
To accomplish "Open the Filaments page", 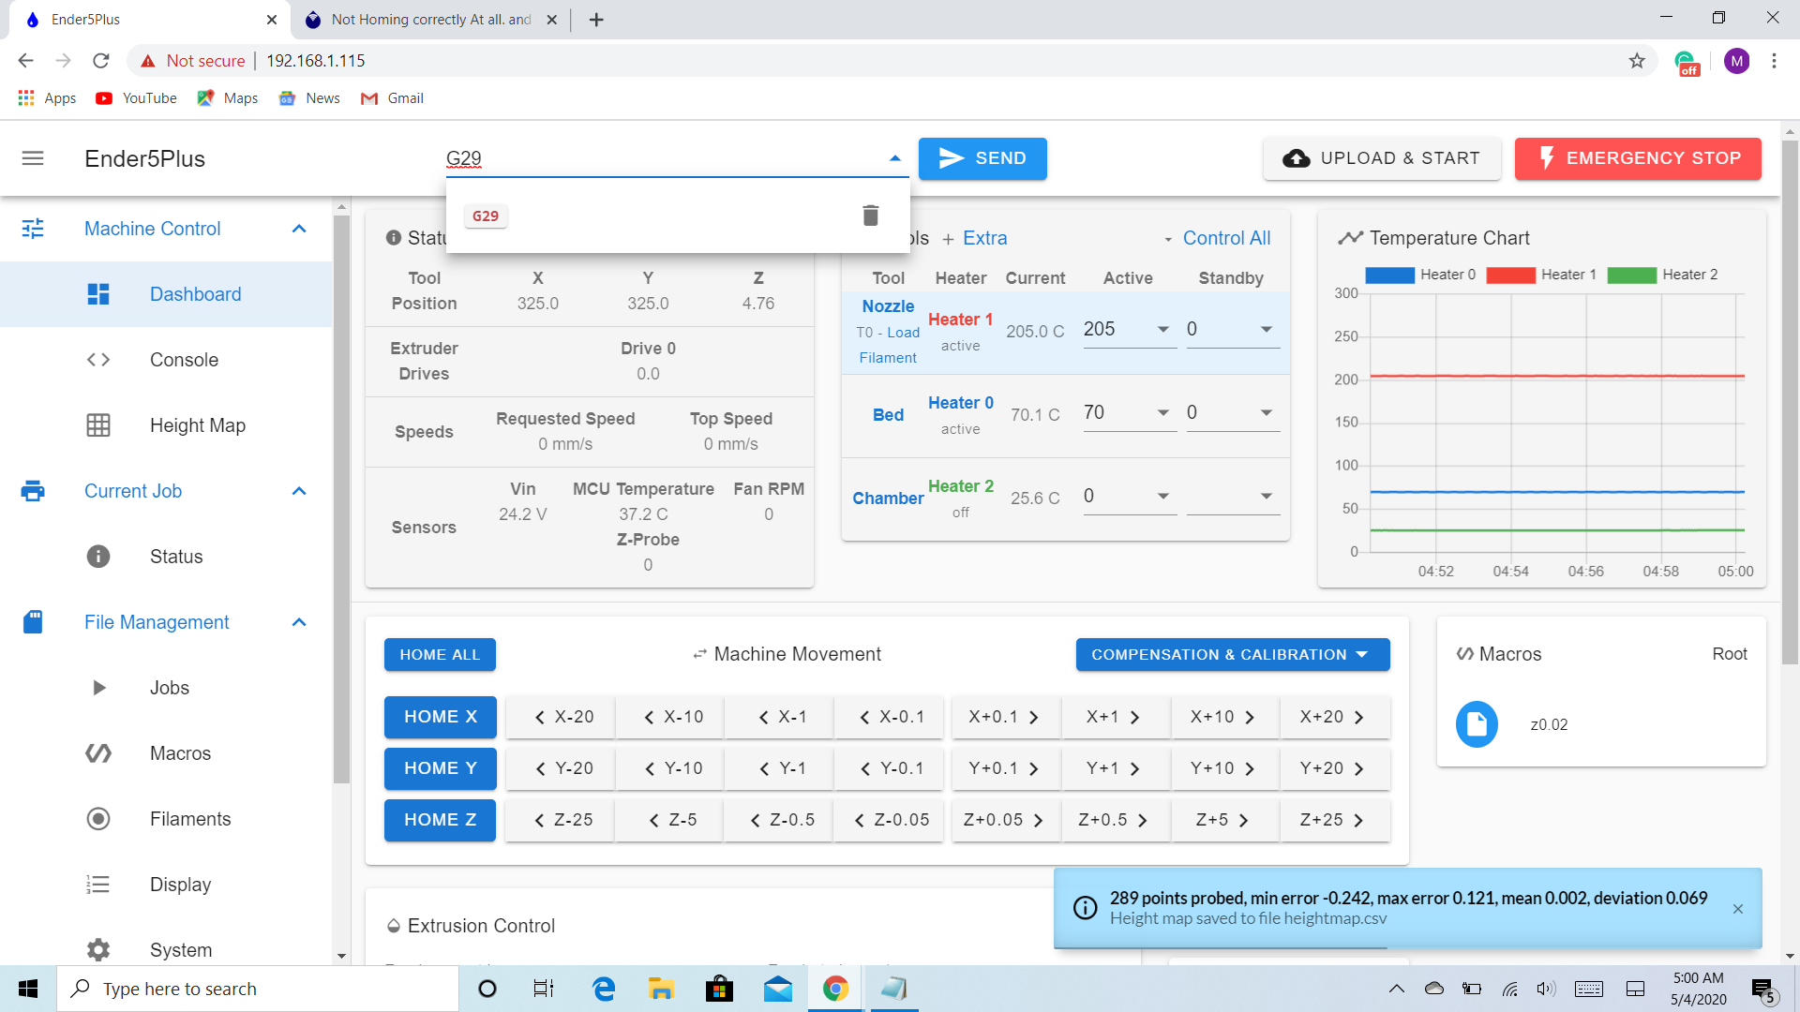I will [167, 819].
